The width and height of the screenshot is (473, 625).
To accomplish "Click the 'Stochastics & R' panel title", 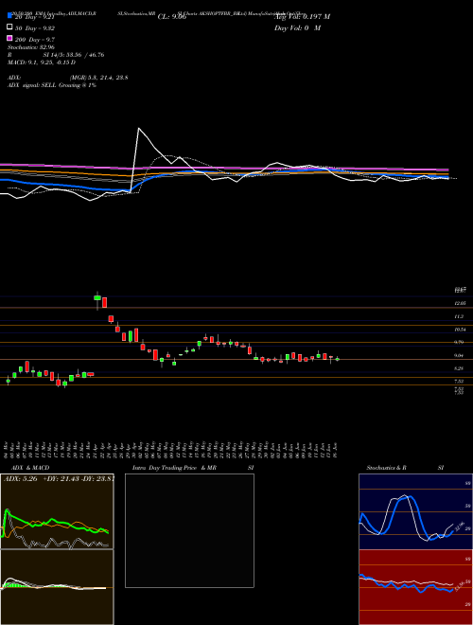I will tap(386, 468).
